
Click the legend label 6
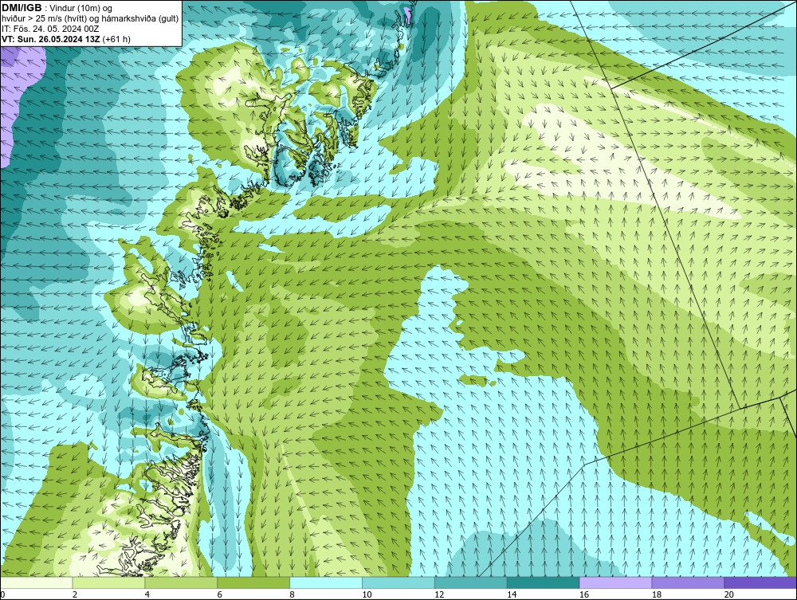[x=220, y=594]
